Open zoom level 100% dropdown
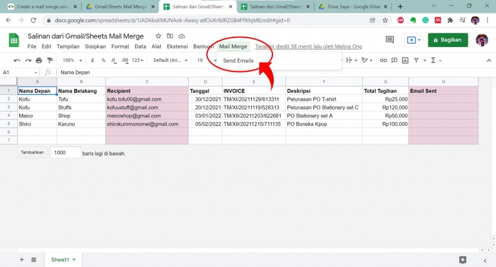The width and height of the screenshot is (496, 267). coord(72,60)
